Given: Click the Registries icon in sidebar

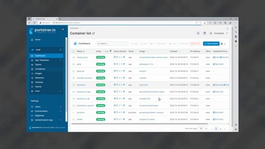Looking at the screenshot, I should pyautogui.click(x=32, y=116).
